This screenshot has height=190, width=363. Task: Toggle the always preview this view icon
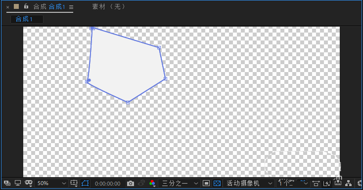7,183
